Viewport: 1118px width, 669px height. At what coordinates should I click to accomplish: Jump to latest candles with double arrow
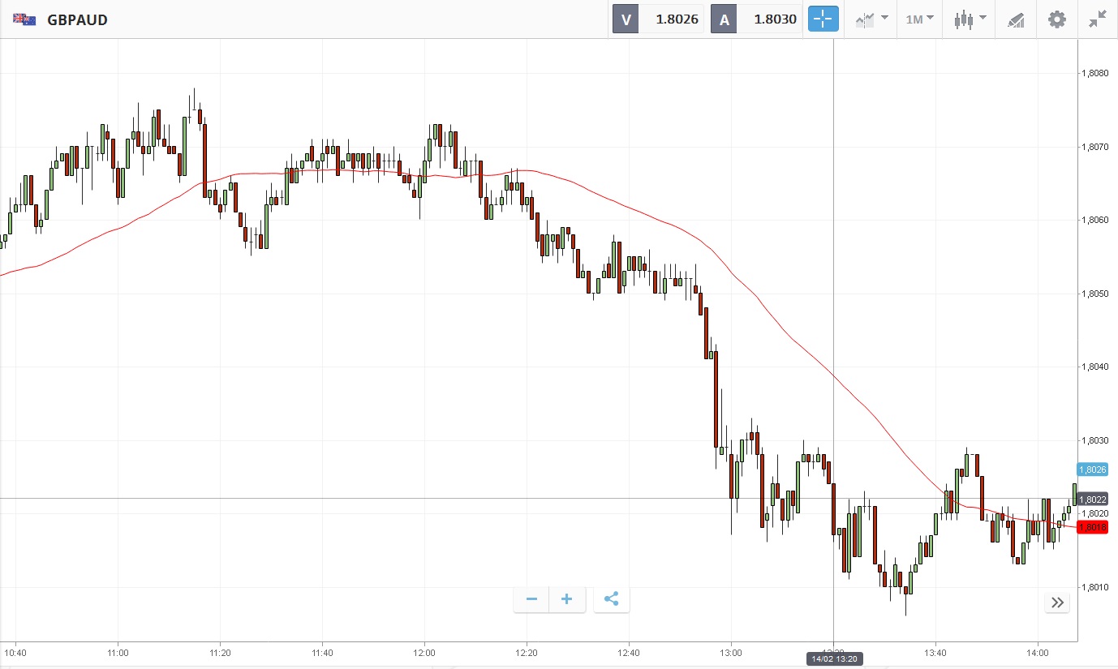[1057, 602]
